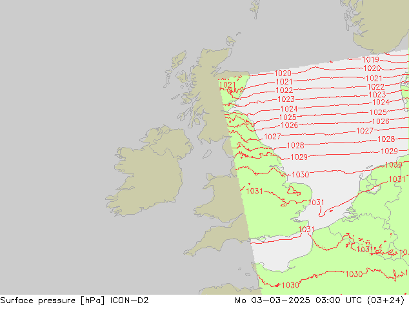Click the '(03+24)' forecast offset text
Screen dimensions: 409x316
[386, 301]
